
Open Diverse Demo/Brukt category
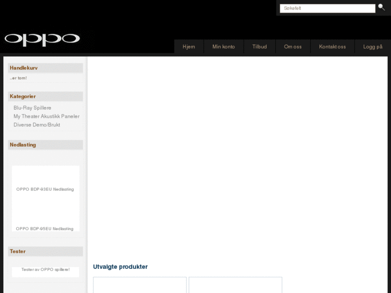37,125
